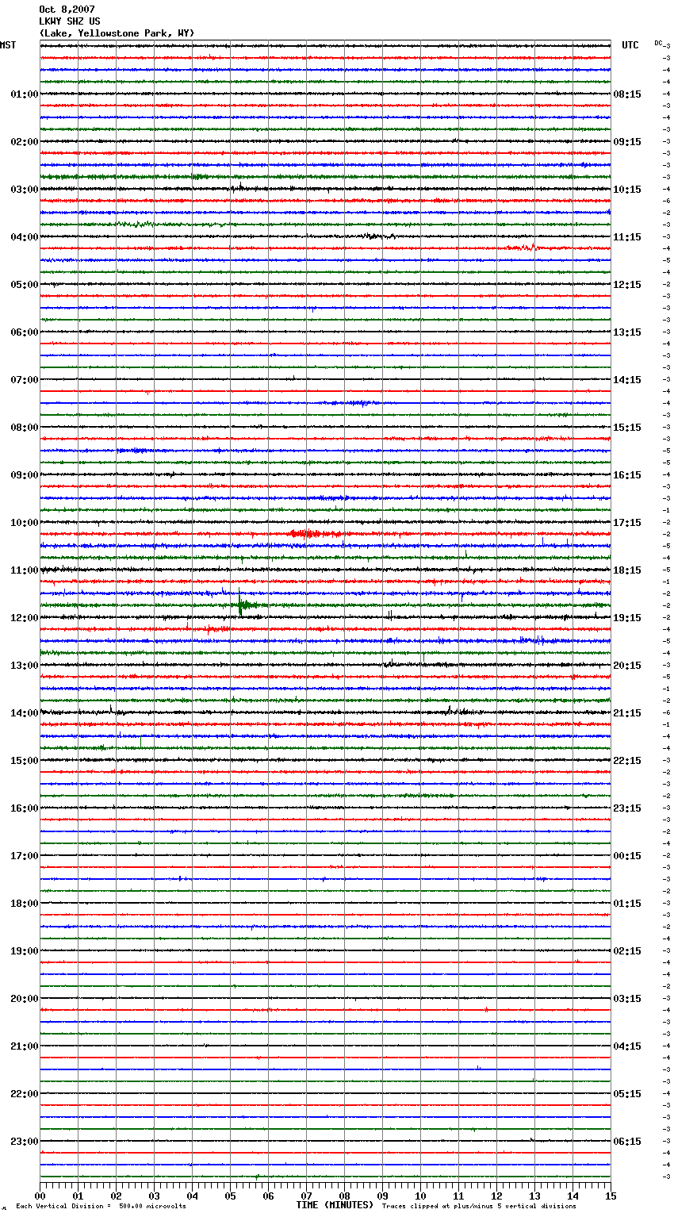Screen dimensions: 674x1217
Task: Click the 06:15 UTC time label
Action: [627, 1142]
